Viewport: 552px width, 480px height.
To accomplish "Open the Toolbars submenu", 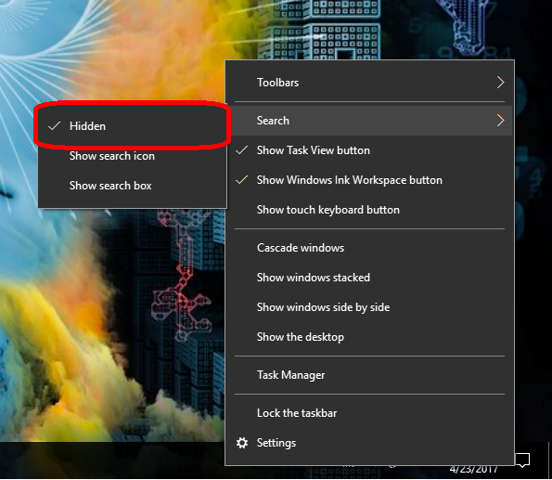I will [369, 83].
